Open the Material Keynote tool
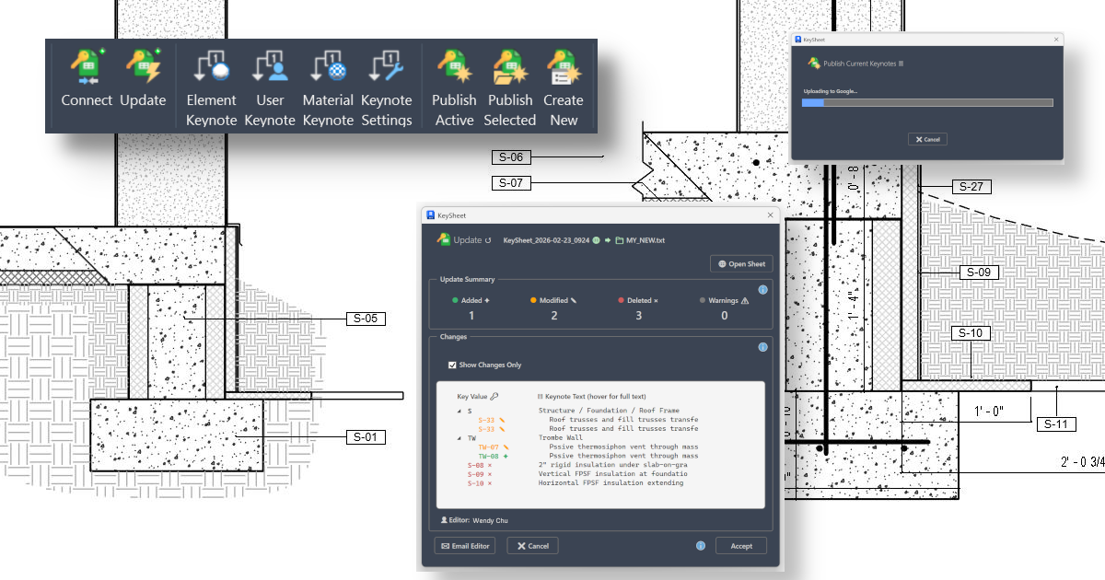The image size is (1105, 580). click(328, 67)
